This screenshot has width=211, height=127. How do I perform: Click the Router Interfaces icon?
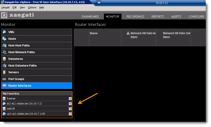coord(4,85)
